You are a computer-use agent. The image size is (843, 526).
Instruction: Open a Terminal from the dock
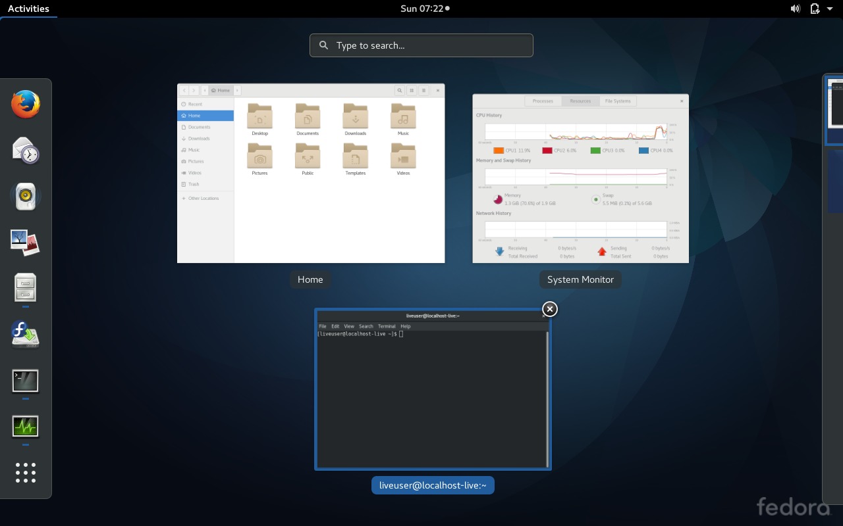point(25,380)
